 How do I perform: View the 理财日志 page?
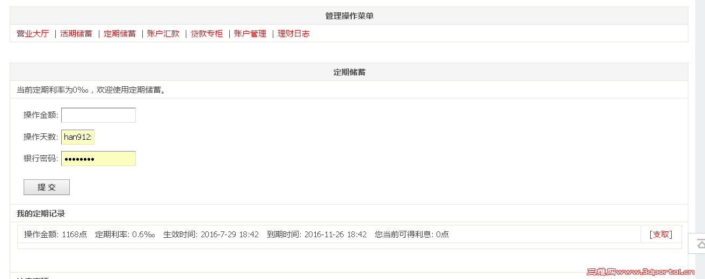click(294, 33)
